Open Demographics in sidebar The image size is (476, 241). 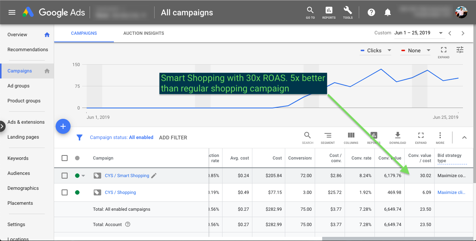pyautogui.click(x=23, y=188)
